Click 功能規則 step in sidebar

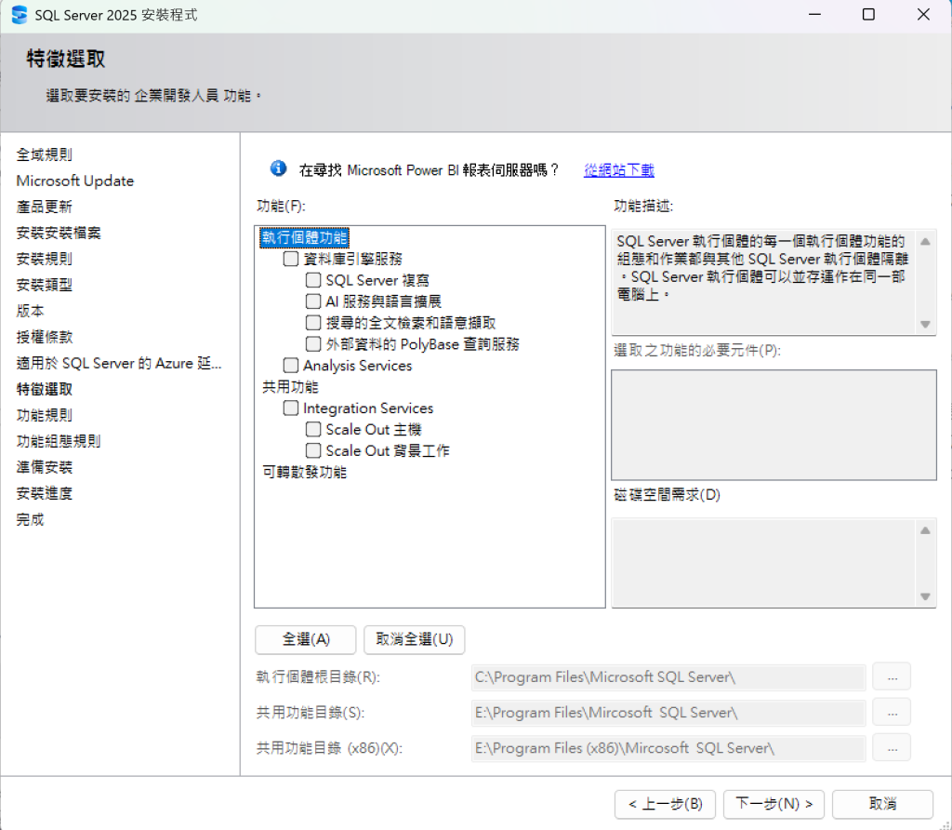(45, 416)
